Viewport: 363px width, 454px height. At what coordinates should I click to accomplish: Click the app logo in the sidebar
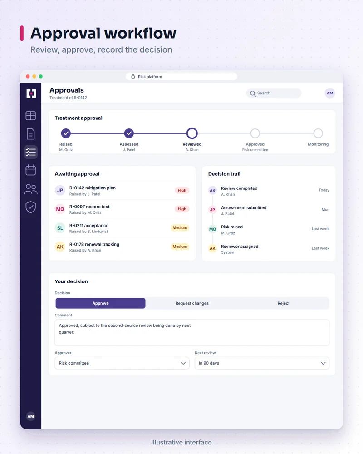point(31,94)
